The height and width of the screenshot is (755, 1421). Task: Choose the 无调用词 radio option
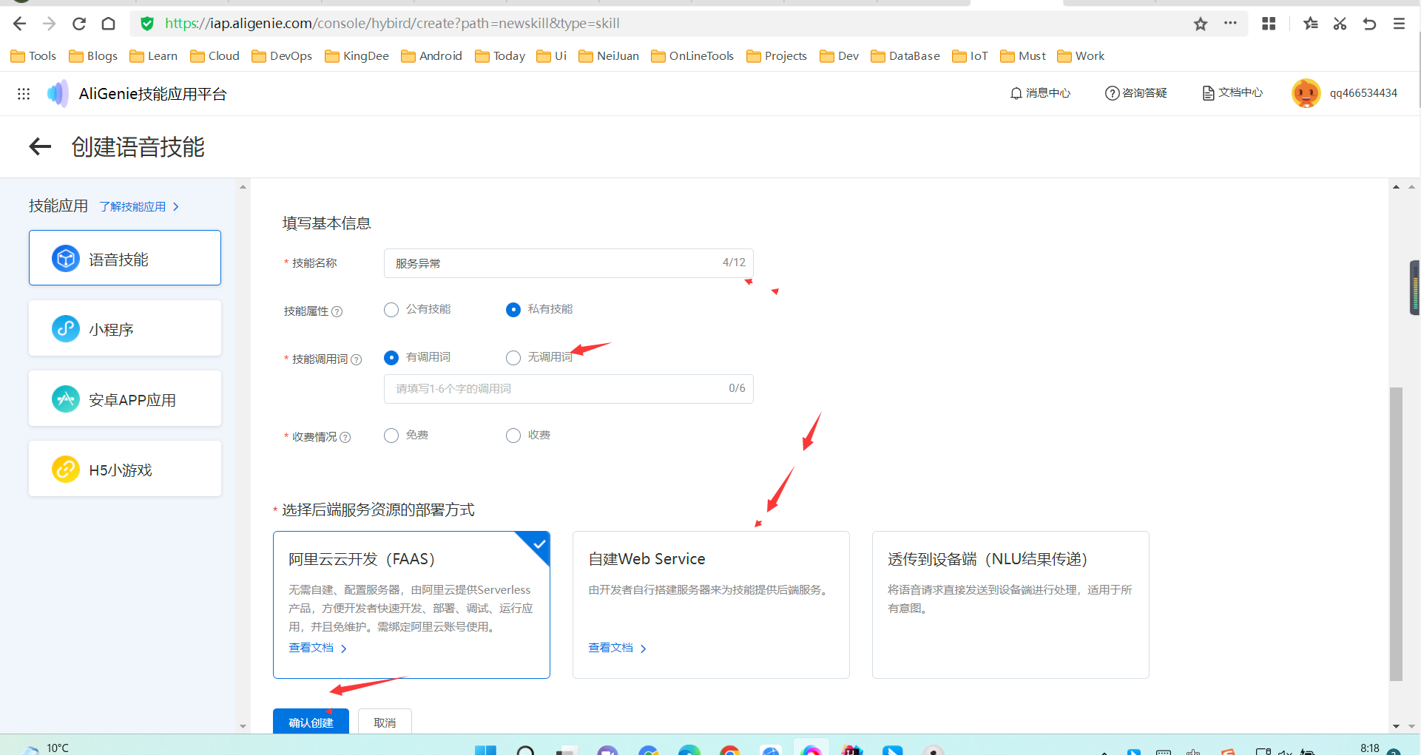click(x=513, y=358)
